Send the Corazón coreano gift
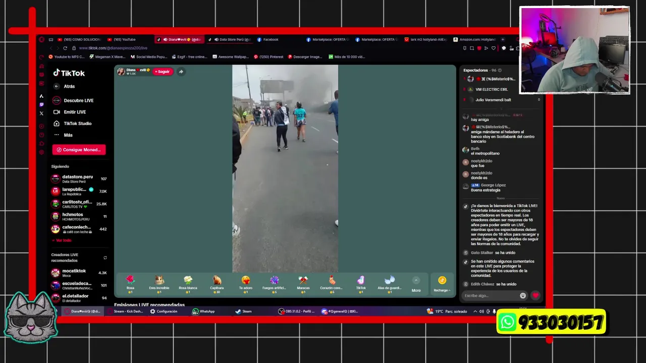646x363 pixels. pyautogui.click(x=332, y=284)
